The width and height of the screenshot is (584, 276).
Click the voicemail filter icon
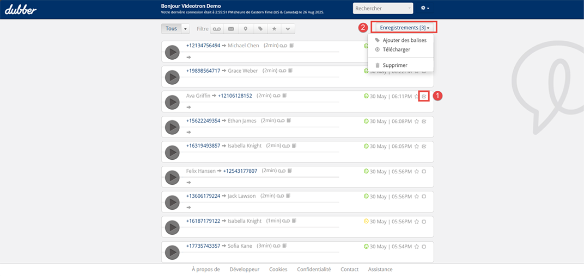pos(217,29)
